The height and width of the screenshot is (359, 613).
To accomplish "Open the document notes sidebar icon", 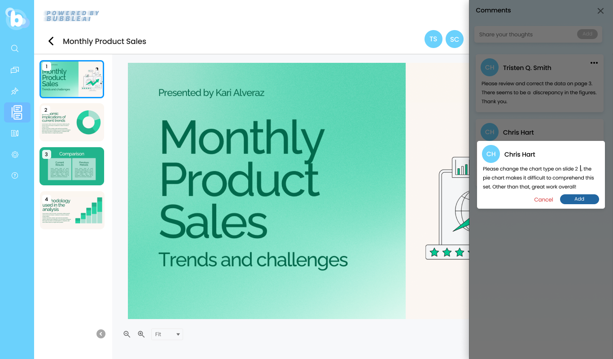I will click(x=15, y=133).
